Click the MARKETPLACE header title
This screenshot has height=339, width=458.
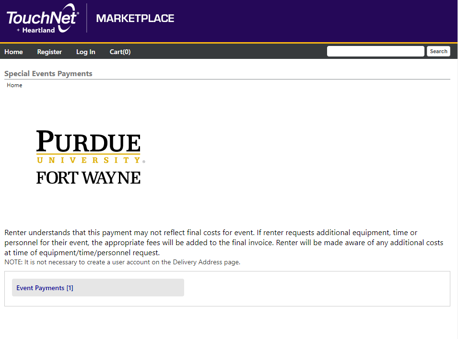pos(135,18)
